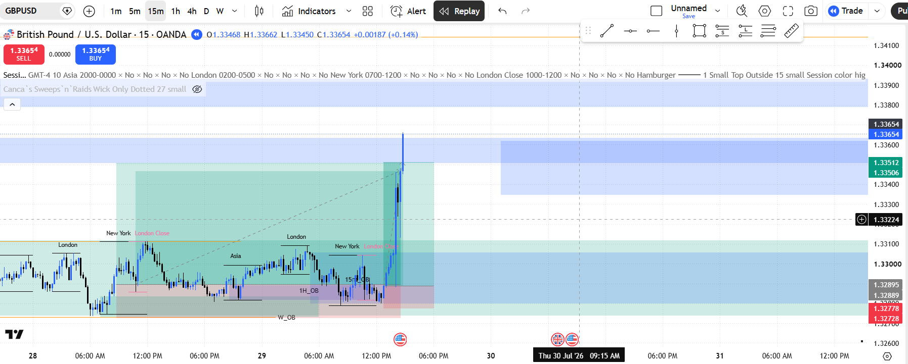Screen dimensions: 908x364
Task: Click the 1.32895 gray price label
Action: (886, 285)
